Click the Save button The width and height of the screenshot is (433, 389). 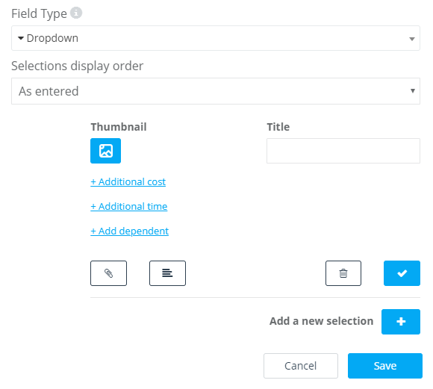385,366
